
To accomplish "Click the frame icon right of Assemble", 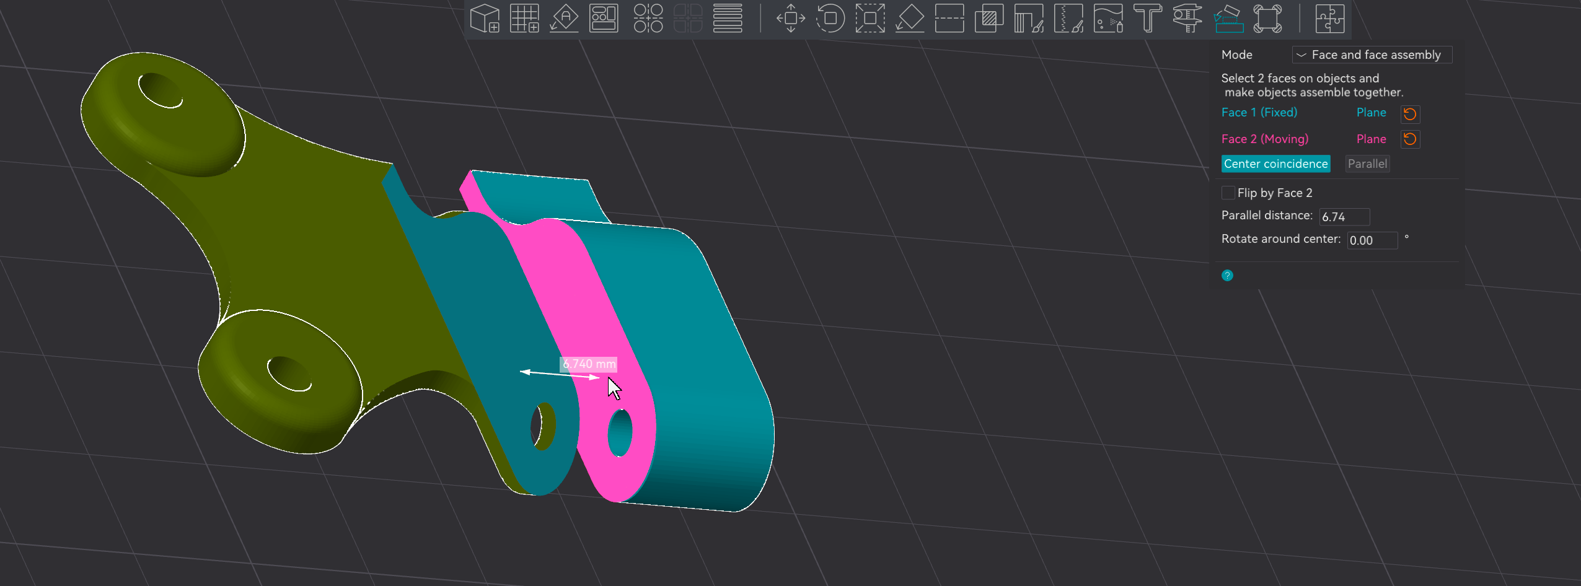I will [1268, 18].
